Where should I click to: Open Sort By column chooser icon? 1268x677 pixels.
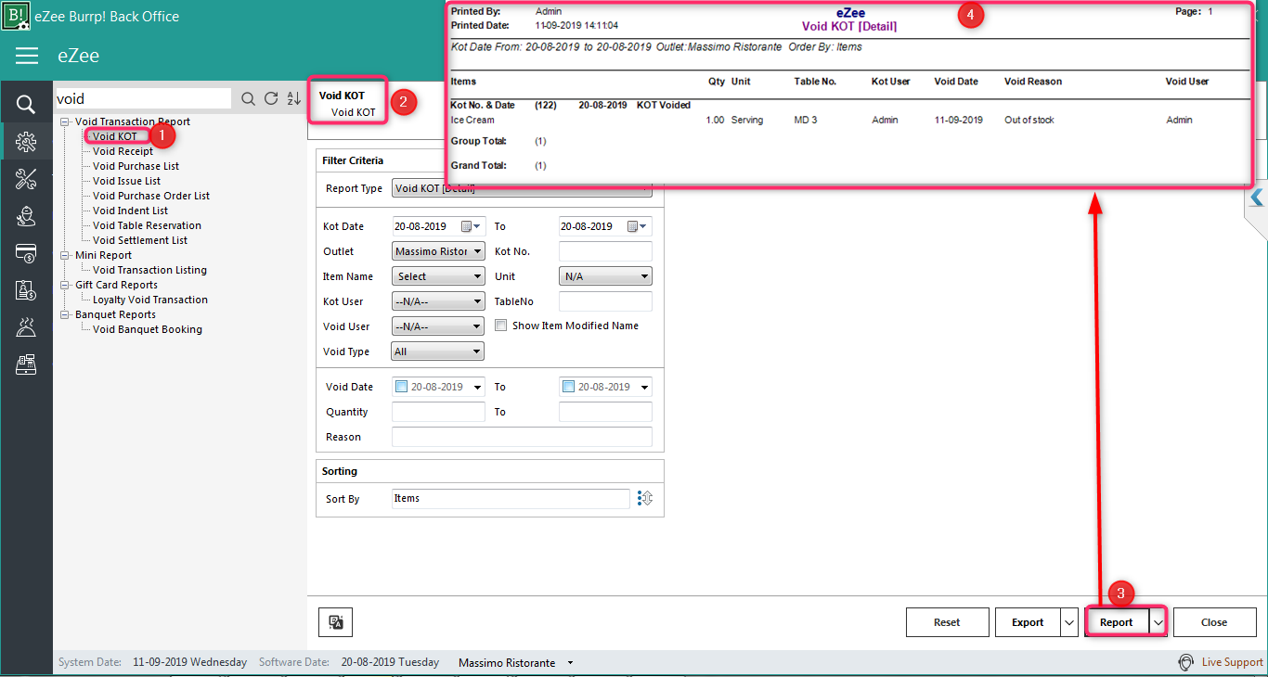pos(645,499)
